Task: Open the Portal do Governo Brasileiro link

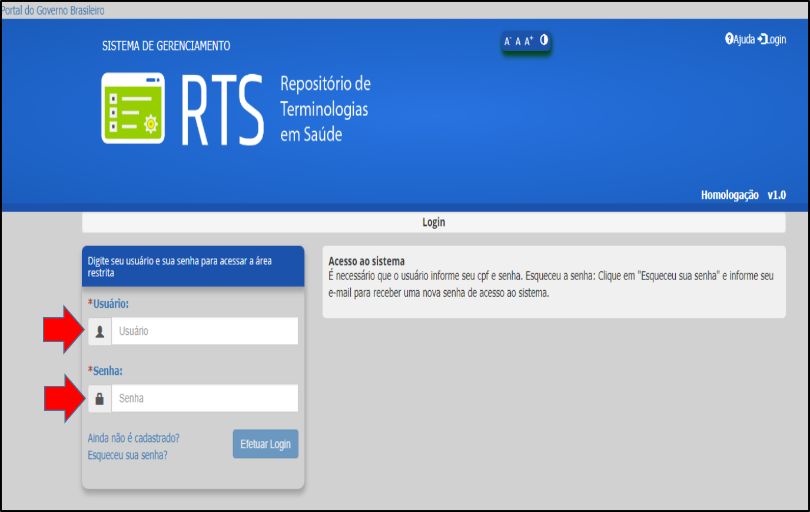Action: pyautogui.click(x=53, y=11)
